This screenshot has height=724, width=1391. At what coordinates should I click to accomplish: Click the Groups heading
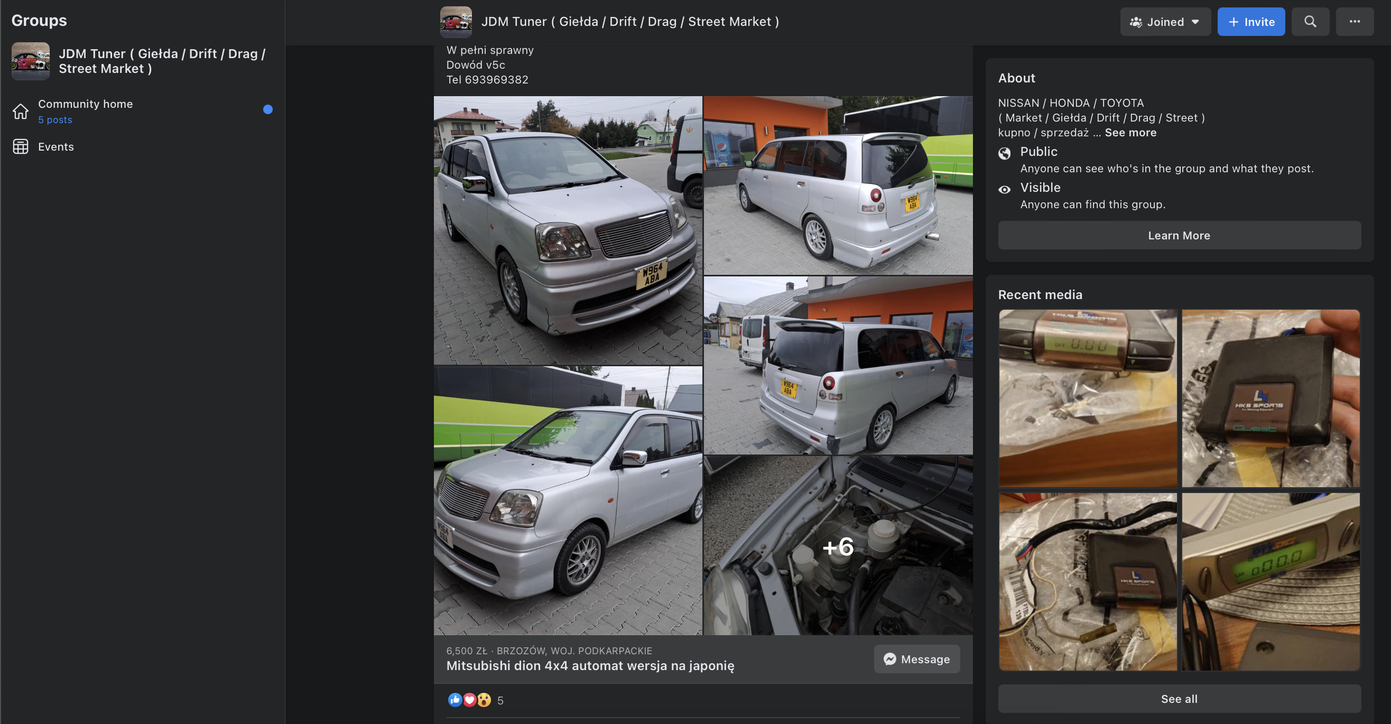pos(39,21)
